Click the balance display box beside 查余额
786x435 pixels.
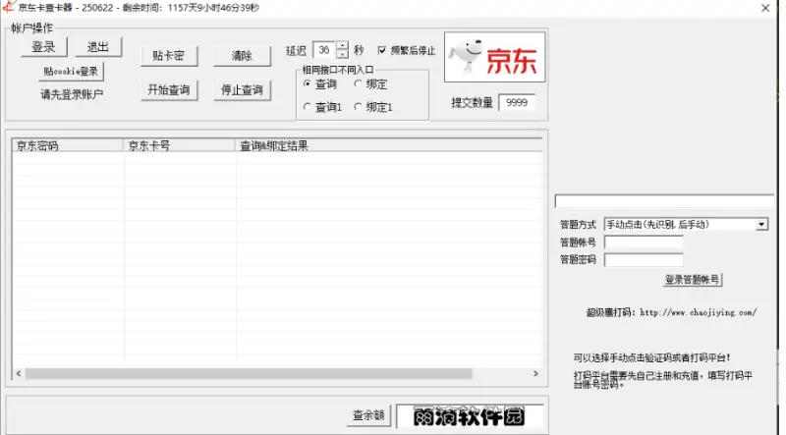click(x=470, y=416)
